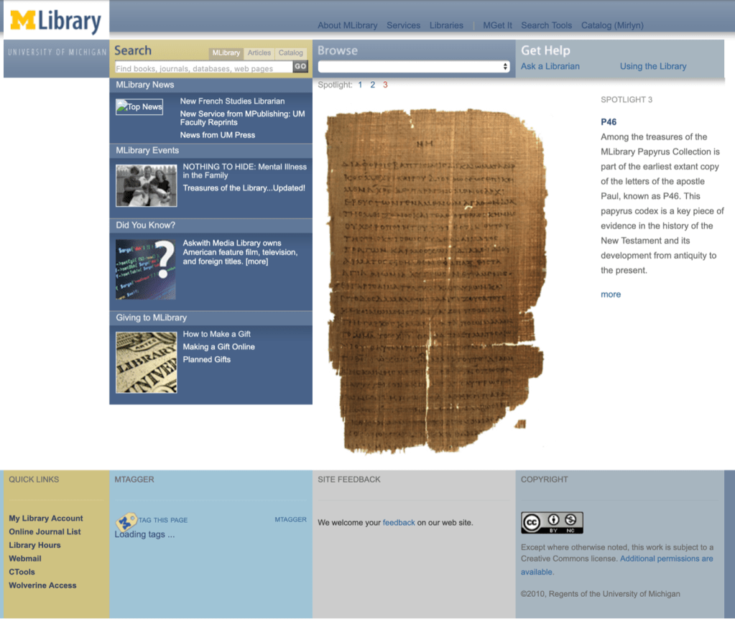Open the Browse dropdown menu
The height and width of the screenshot is (622, 735).
coord(413,68)
